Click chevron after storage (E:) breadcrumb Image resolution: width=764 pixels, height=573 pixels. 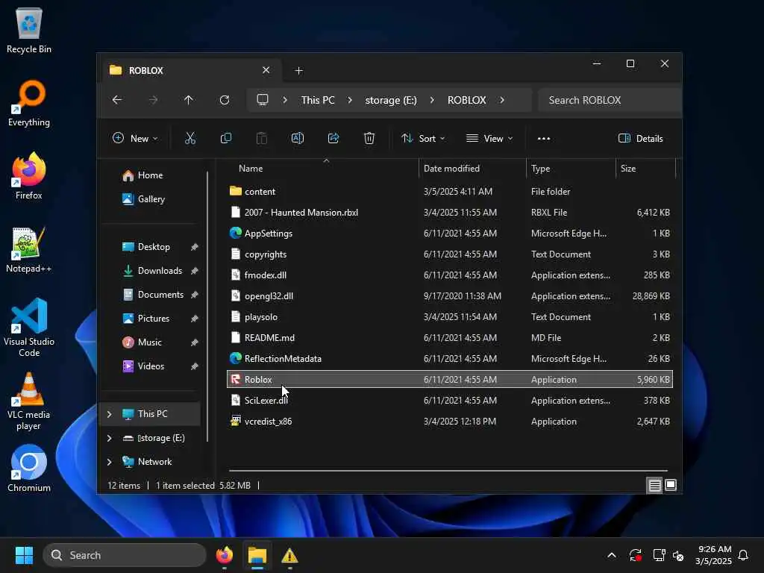click(432, 100)
